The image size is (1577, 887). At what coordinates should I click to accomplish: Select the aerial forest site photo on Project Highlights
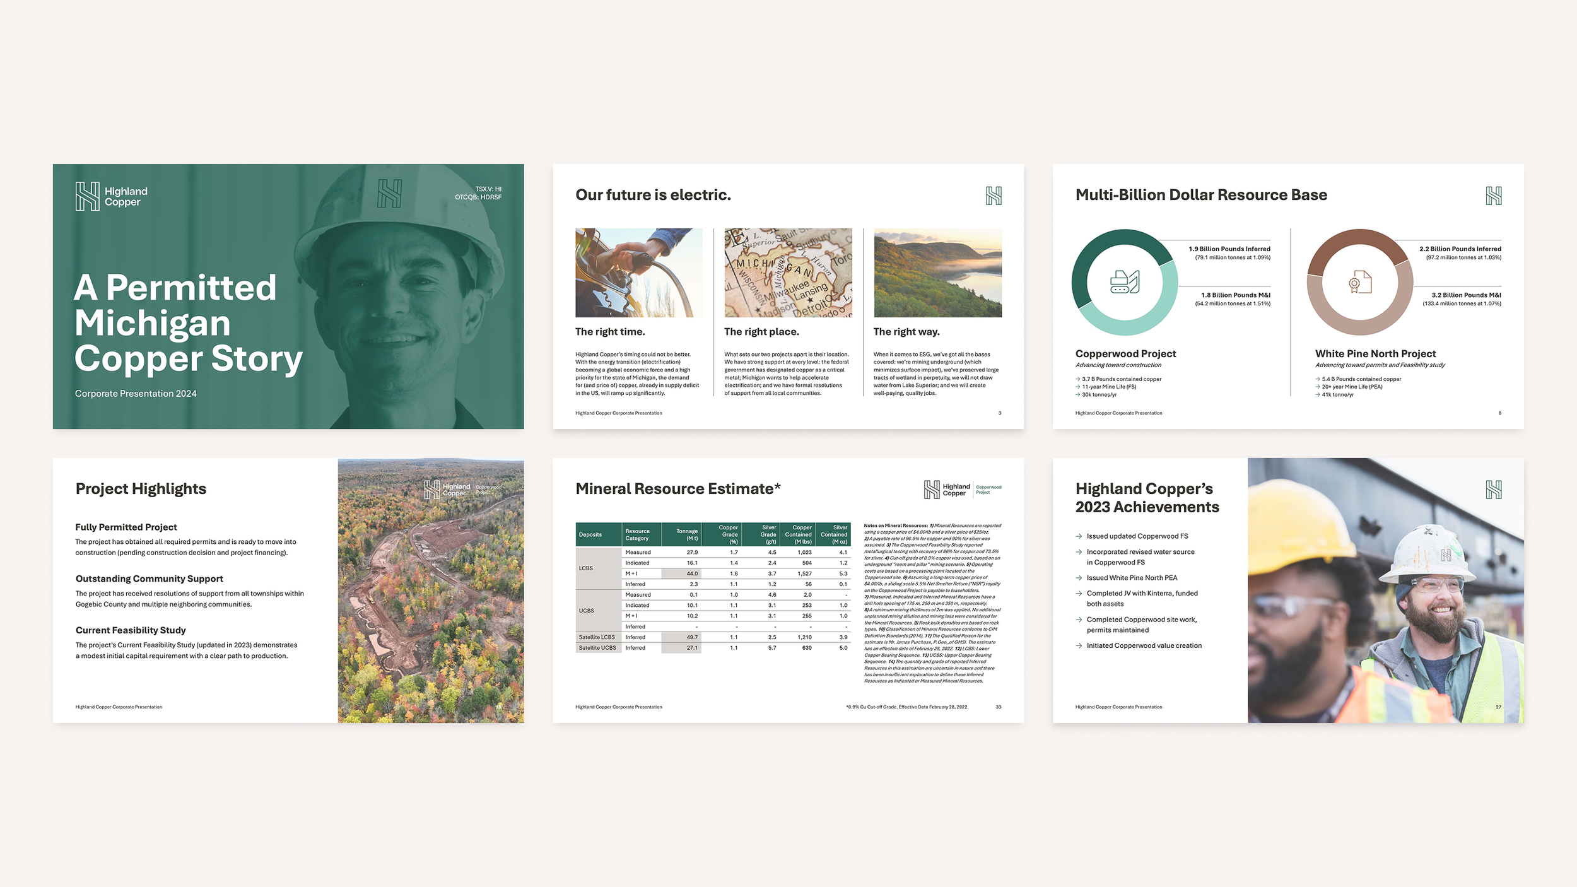tap(431, 590)
